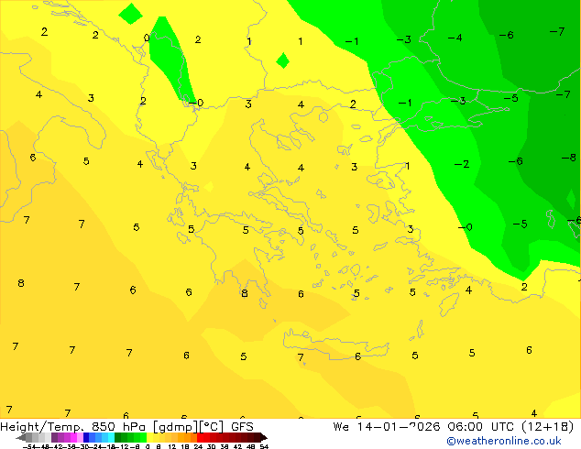Click the '54' label on the color scale

point(264,446)
